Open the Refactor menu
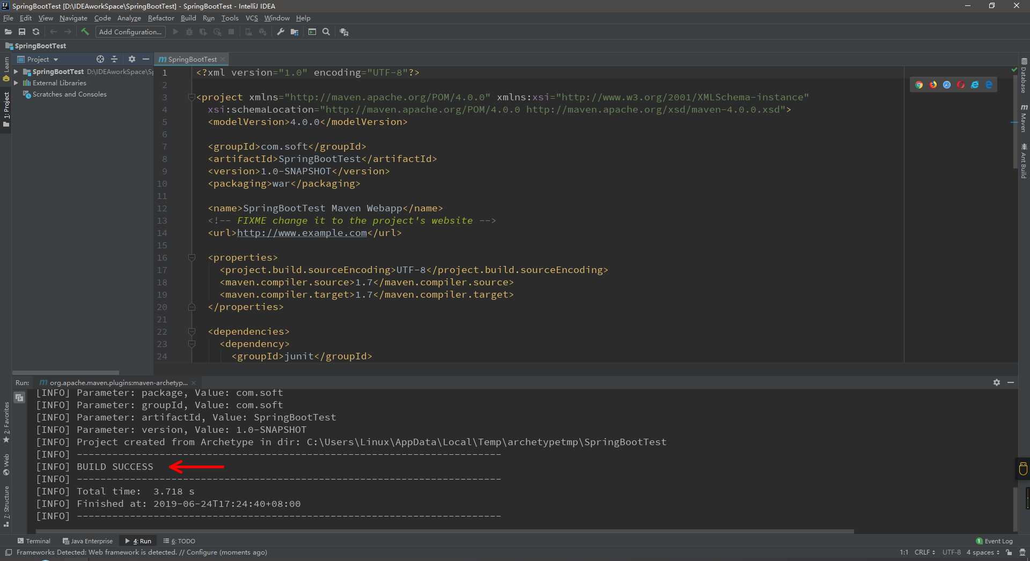The height and width of the screenshot is (561, 1030). pyautogui.click(x=161, y=18)
